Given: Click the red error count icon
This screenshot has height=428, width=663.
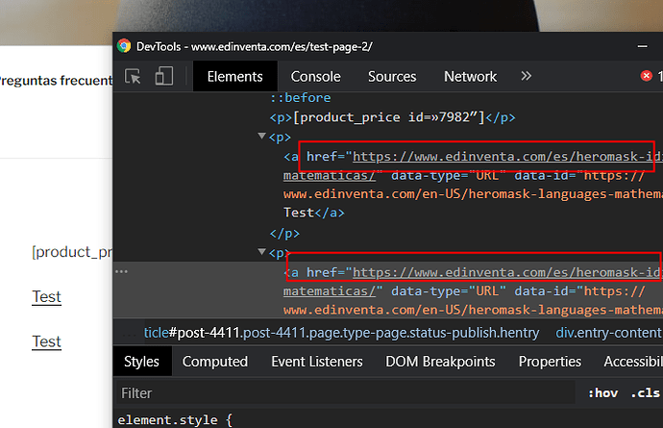Looking at the screenshot, I should click(646, 76).
